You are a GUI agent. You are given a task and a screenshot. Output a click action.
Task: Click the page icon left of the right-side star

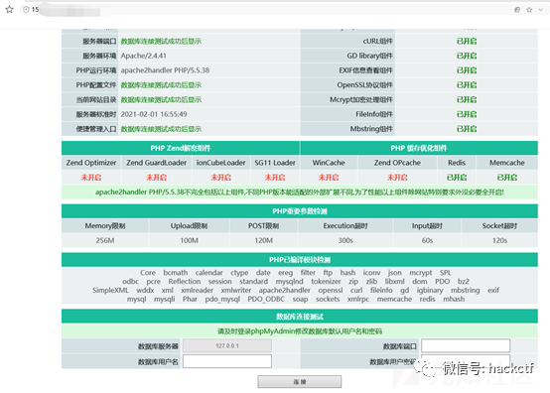517,10
